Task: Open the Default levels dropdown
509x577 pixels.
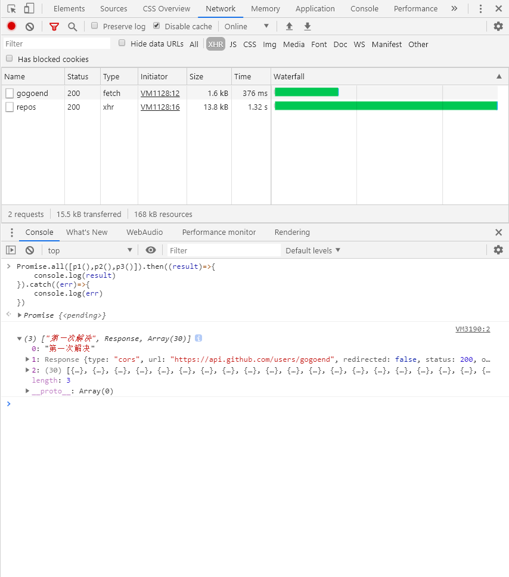Action: [x=312, y=250]
